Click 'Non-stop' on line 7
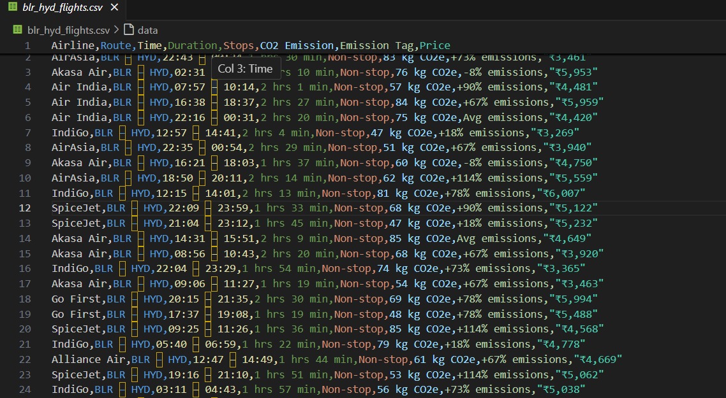This screenshot has height=398, width=726. tap(340, 132)
